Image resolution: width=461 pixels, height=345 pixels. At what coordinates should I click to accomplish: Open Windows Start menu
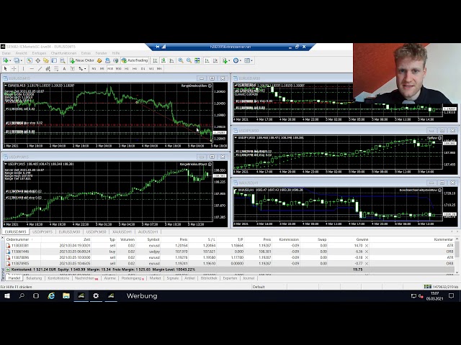[6, 295]
